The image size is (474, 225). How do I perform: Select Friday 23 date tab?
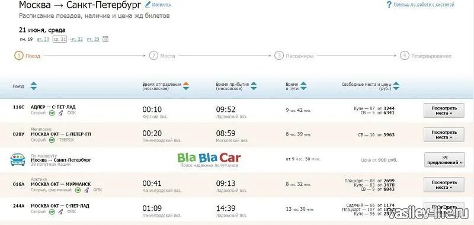[x=93, y=39]
